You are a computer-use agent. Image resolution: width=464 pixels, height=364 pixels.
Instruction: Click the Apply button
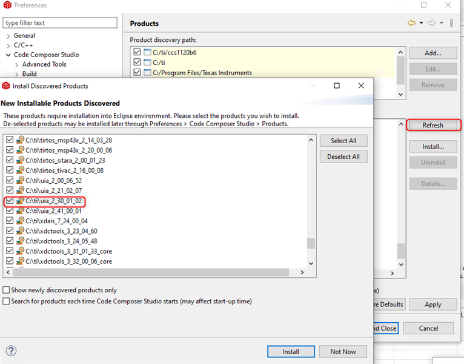(x=433, y=305)
